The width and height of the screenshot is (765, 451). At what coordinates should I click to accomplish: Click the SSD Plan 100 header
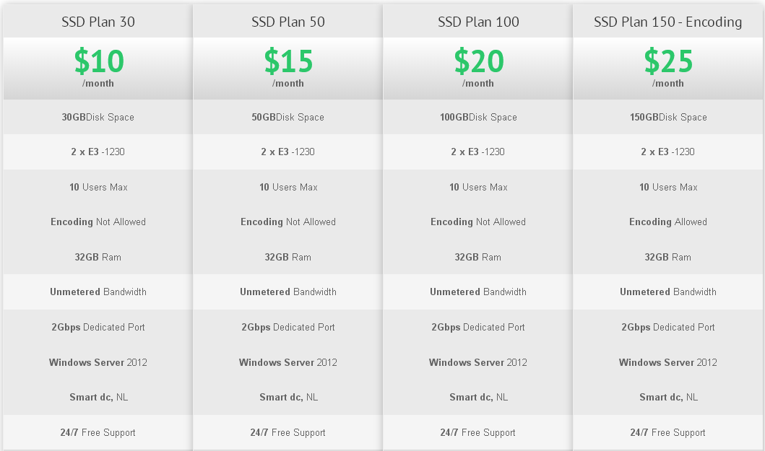click(x=478, y=22)
